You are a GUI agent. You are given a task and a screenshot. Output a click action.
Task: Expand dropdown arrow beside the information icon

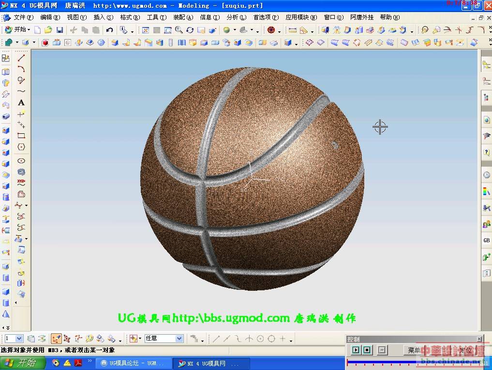(132, 31)
